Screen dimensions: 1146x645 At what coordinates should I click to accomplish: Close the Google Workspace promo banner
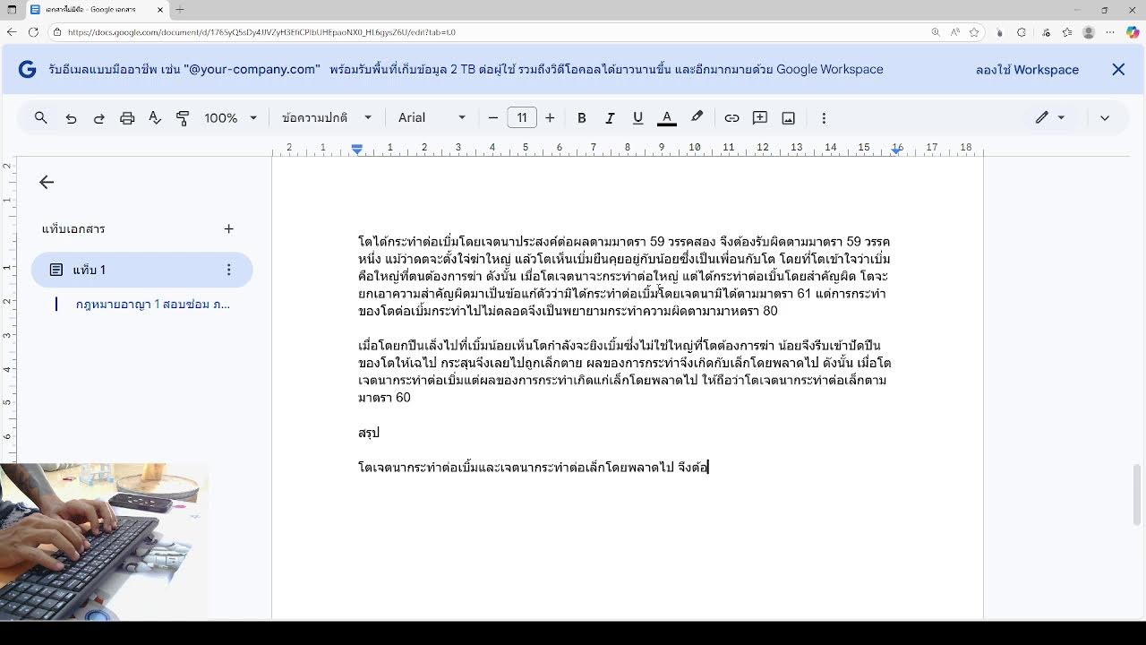point(1118,69)
